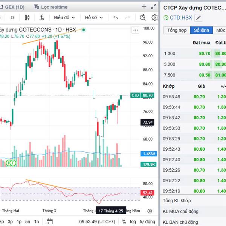Image resolution: width=226 pixels, height=226 pixels.
Task: Click bid price 80.70 for 1.300
Action: tap(205, 53)
